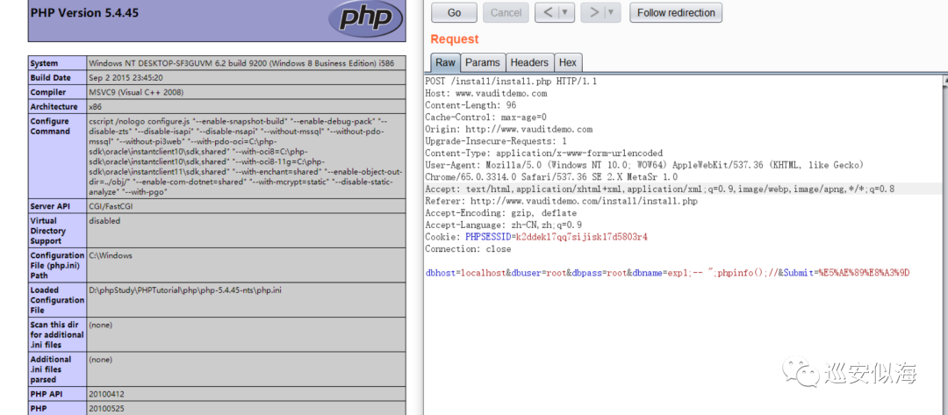Click the forward history arrow button
This screenshot has width=948, height=415.
(593, 12)
